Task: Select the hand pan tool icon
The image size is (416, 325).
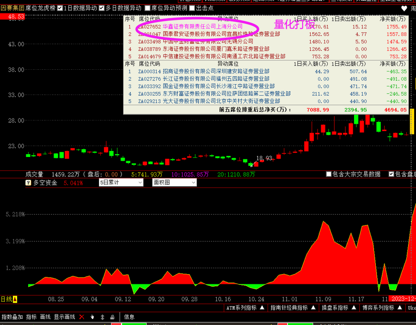Action: (92, 317)
